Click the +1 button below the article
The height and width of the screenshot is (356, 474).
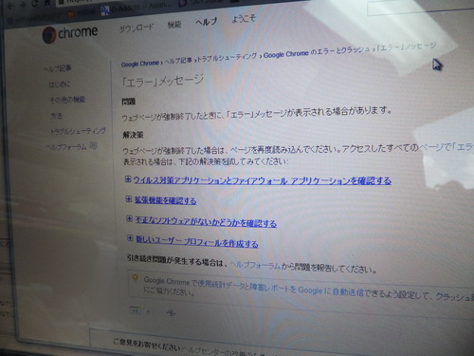[x=136, y=311]
